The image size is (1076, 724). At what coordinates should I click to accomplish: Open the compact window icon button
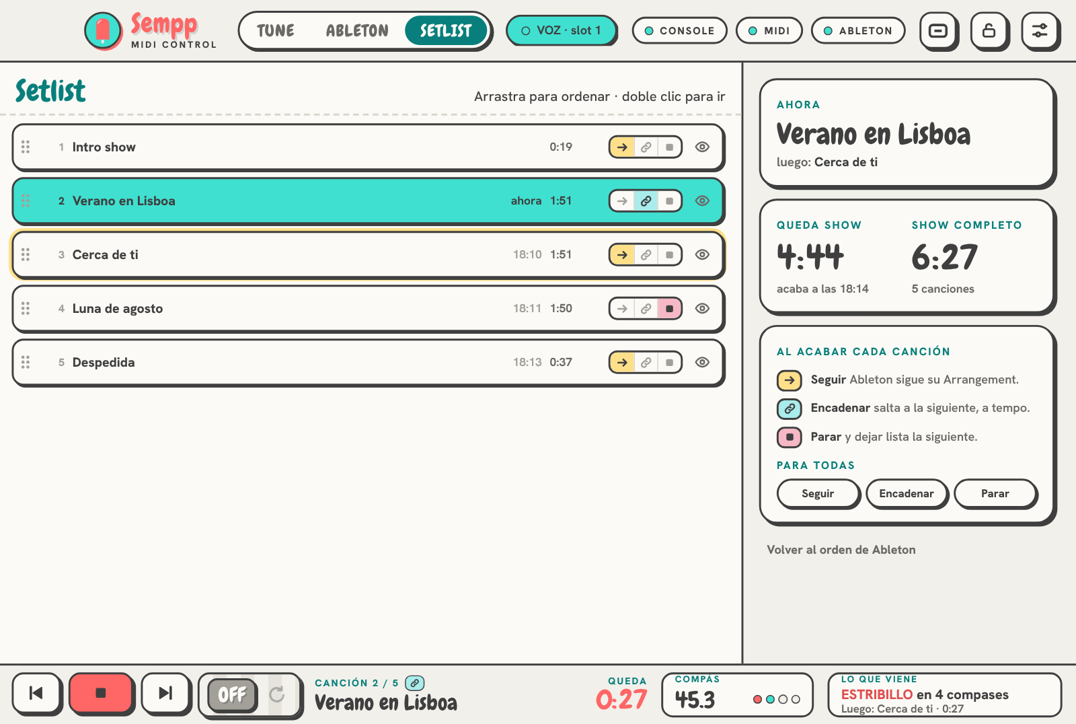coord(937,30)
